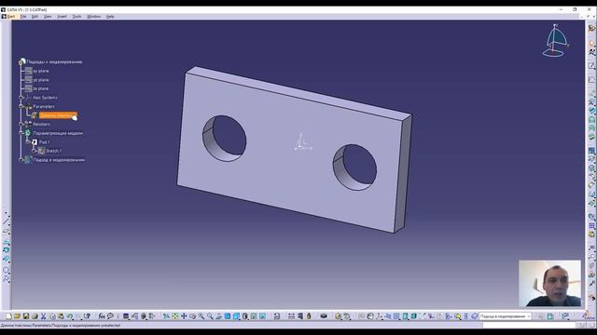Select zx plane in the tree
The image size is (597, 335).
tap(41, 88)
